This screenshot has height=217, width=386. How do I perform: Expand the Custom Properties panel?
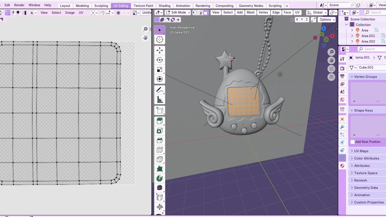coord(367,203)
